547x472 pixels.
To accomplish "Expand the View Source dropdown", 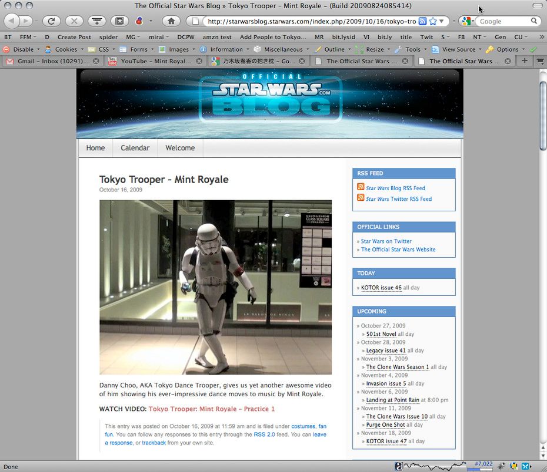I will (458, 49).
